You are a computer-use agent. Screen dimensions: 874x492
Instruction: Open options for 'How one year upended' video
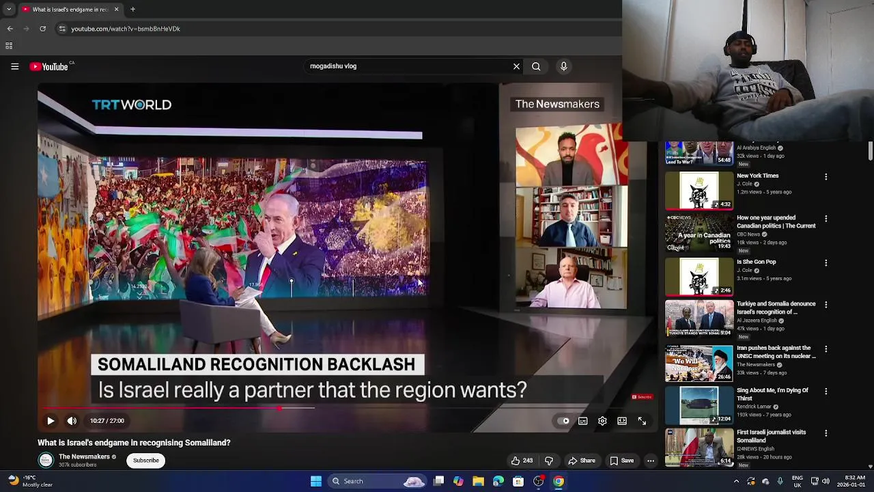pyautogui.click(x=826, y=219)
